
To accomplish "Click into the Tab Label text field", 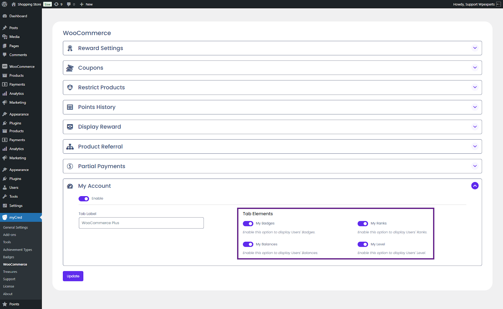I will 141,223.
